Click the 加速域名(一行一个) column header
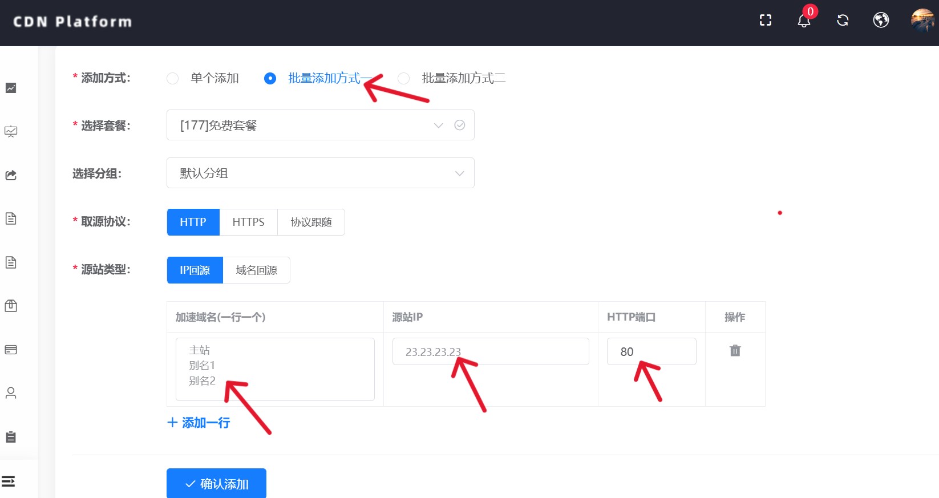The height and width of the screenshot is (498, 939). [x=220, y=317]
